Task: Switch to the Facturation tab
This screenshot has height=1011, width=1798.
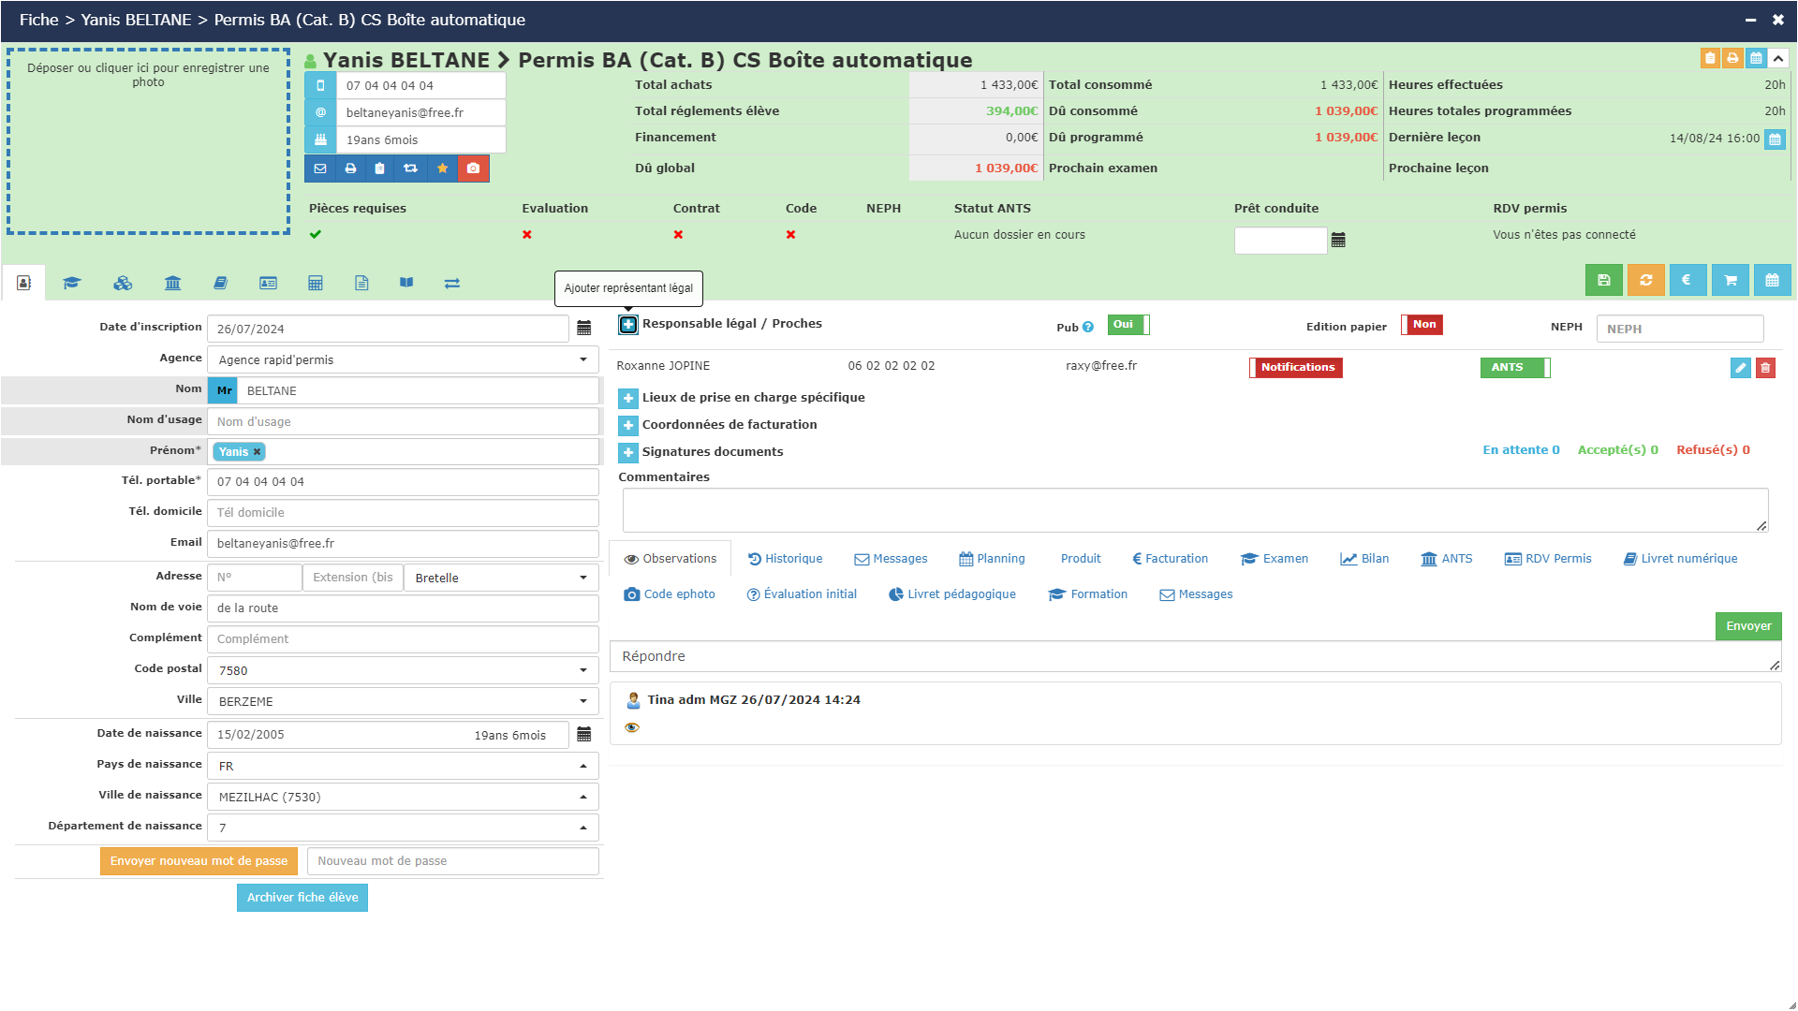Action: click(1170, 559)
